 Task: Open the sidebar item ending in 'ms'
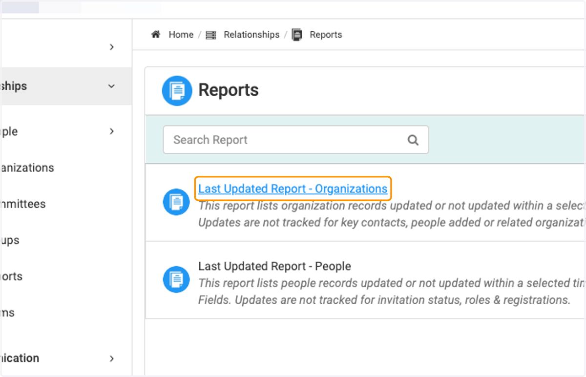[x=7, y=313]
